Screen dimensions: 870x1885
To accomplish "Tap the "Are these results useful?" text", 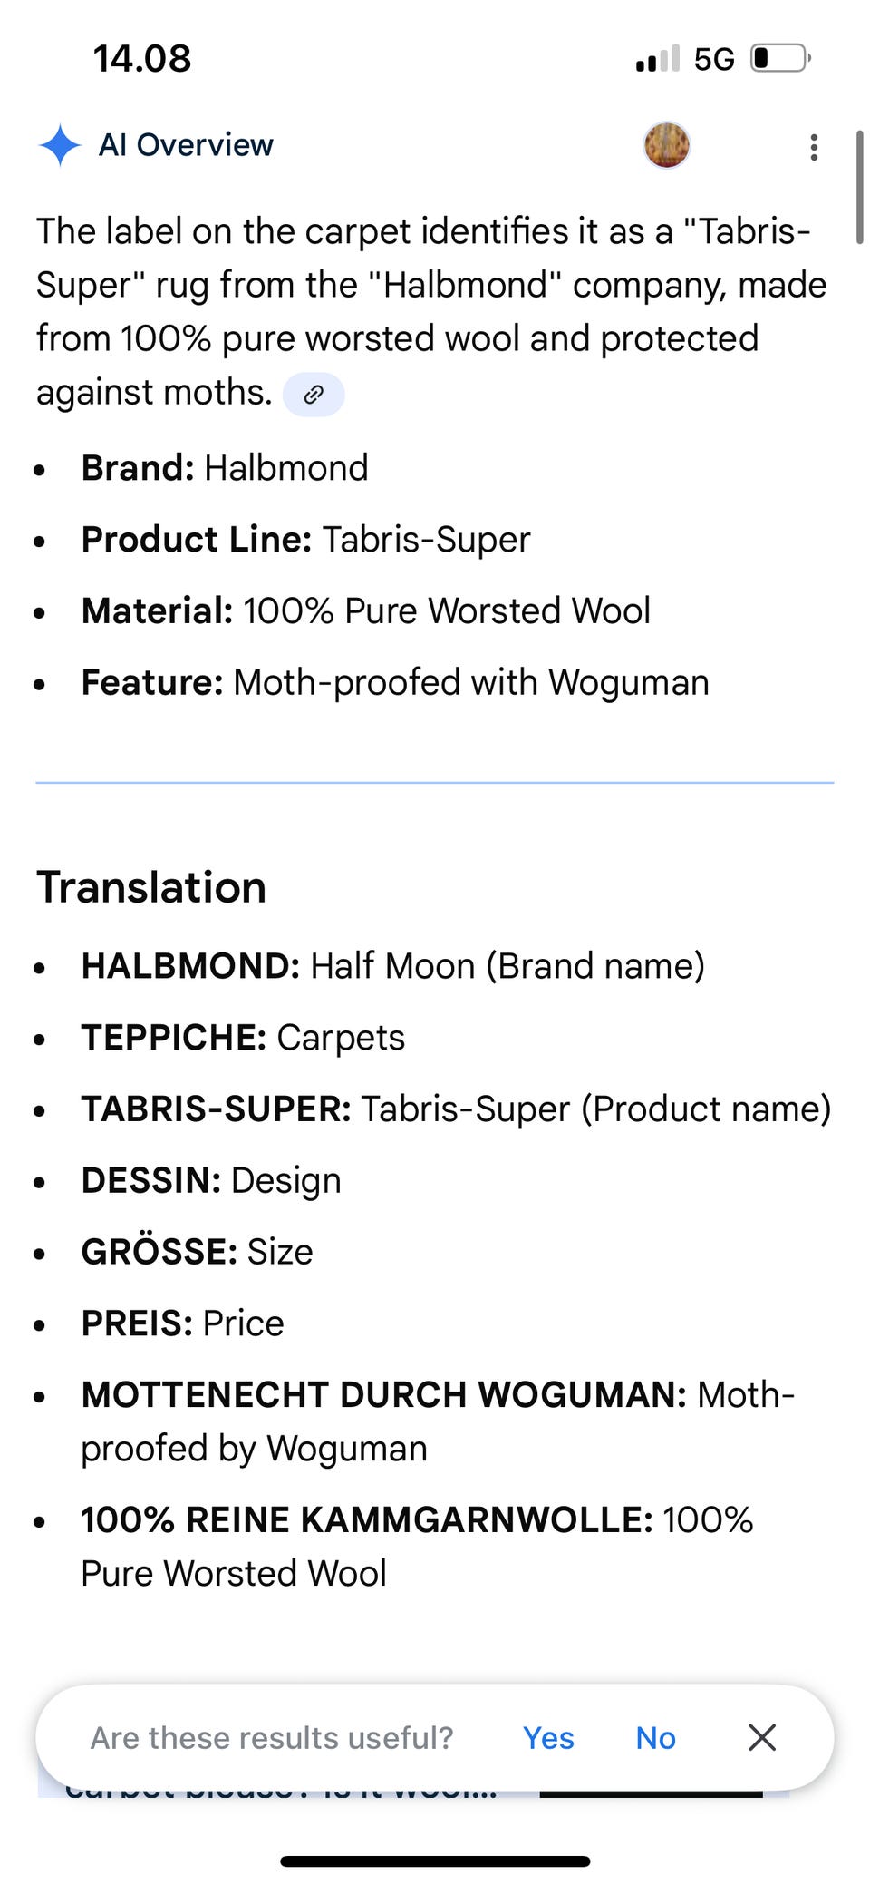I will tap(272, 1738).
